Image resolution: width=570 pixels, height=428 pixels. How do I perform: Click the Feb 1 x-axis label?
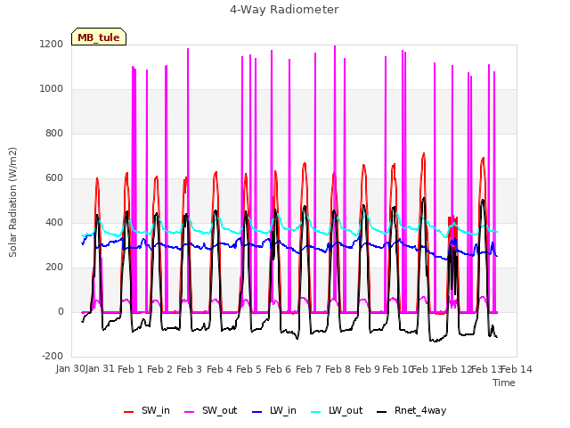131,369
